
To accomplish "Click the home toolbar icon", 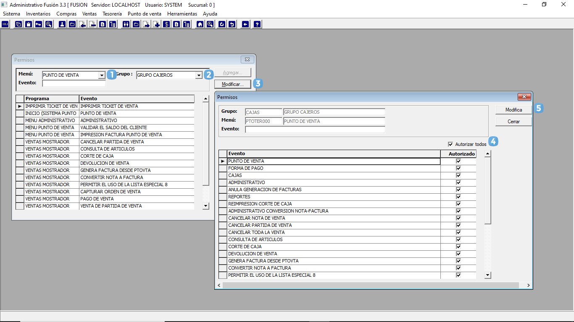I will click(200, 24).
